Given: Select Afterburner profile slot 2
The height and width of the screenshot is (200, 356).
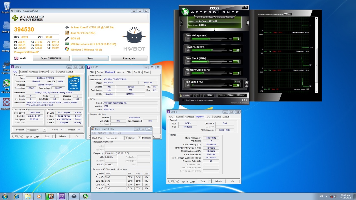Looking at the screenshot, I should 195,96.
